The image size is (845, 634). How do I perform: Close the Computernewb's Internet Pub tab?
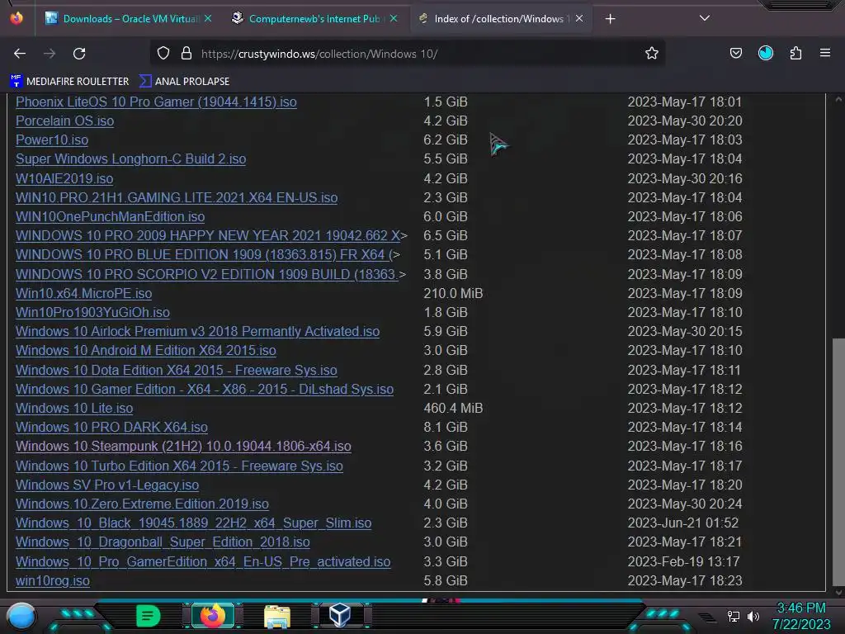point(394,18)
